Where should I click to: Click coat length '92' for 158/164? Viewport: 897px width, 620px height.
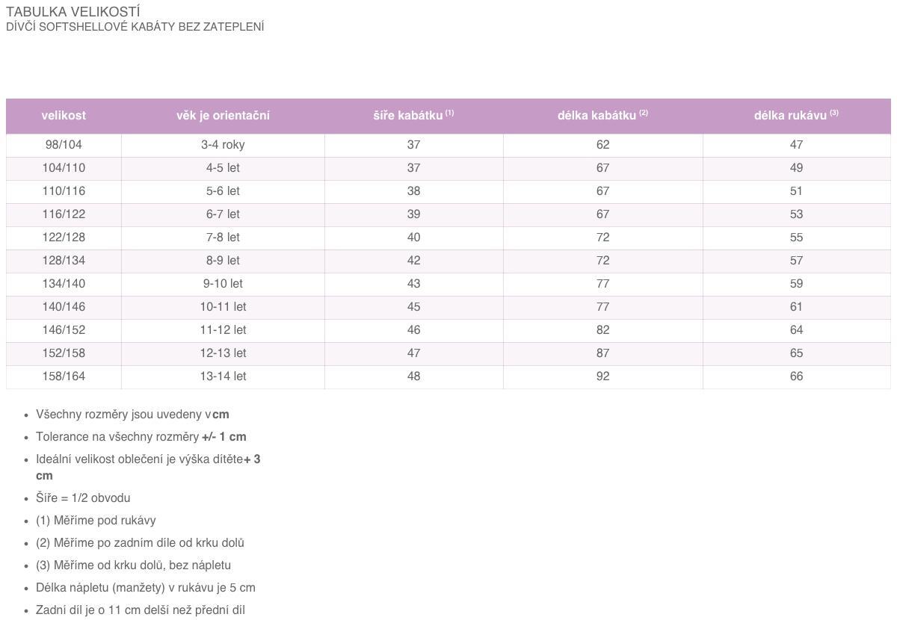(602, 376)
